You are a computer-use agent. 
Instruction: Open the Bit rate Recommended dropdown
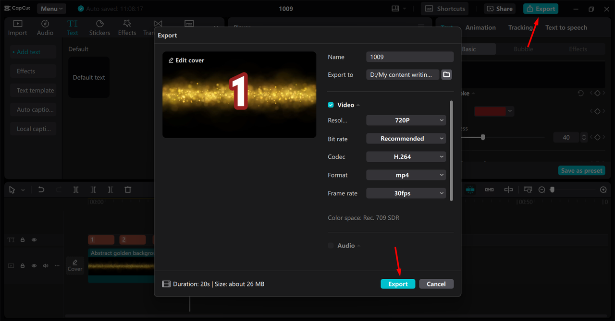(406, 139)
